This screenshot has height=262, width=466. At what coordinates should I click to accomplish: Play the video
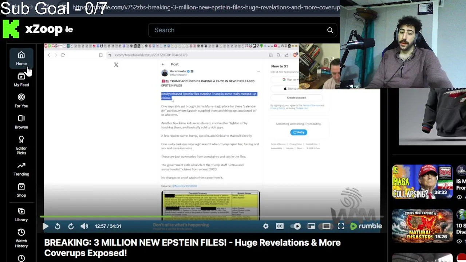pos(46,226)
